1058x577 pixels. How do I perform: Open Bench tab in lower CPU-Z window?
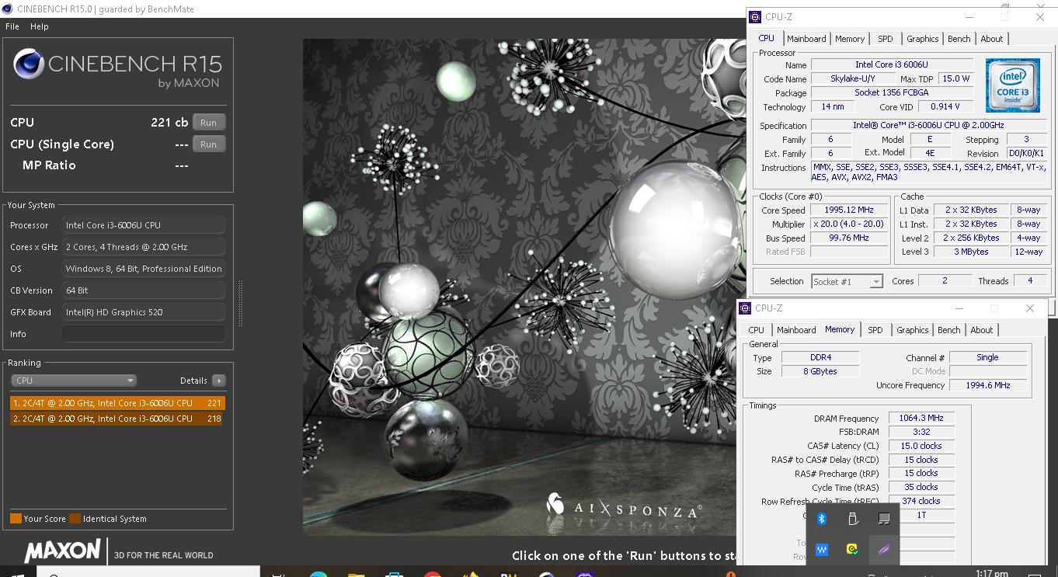pos(949,330)
